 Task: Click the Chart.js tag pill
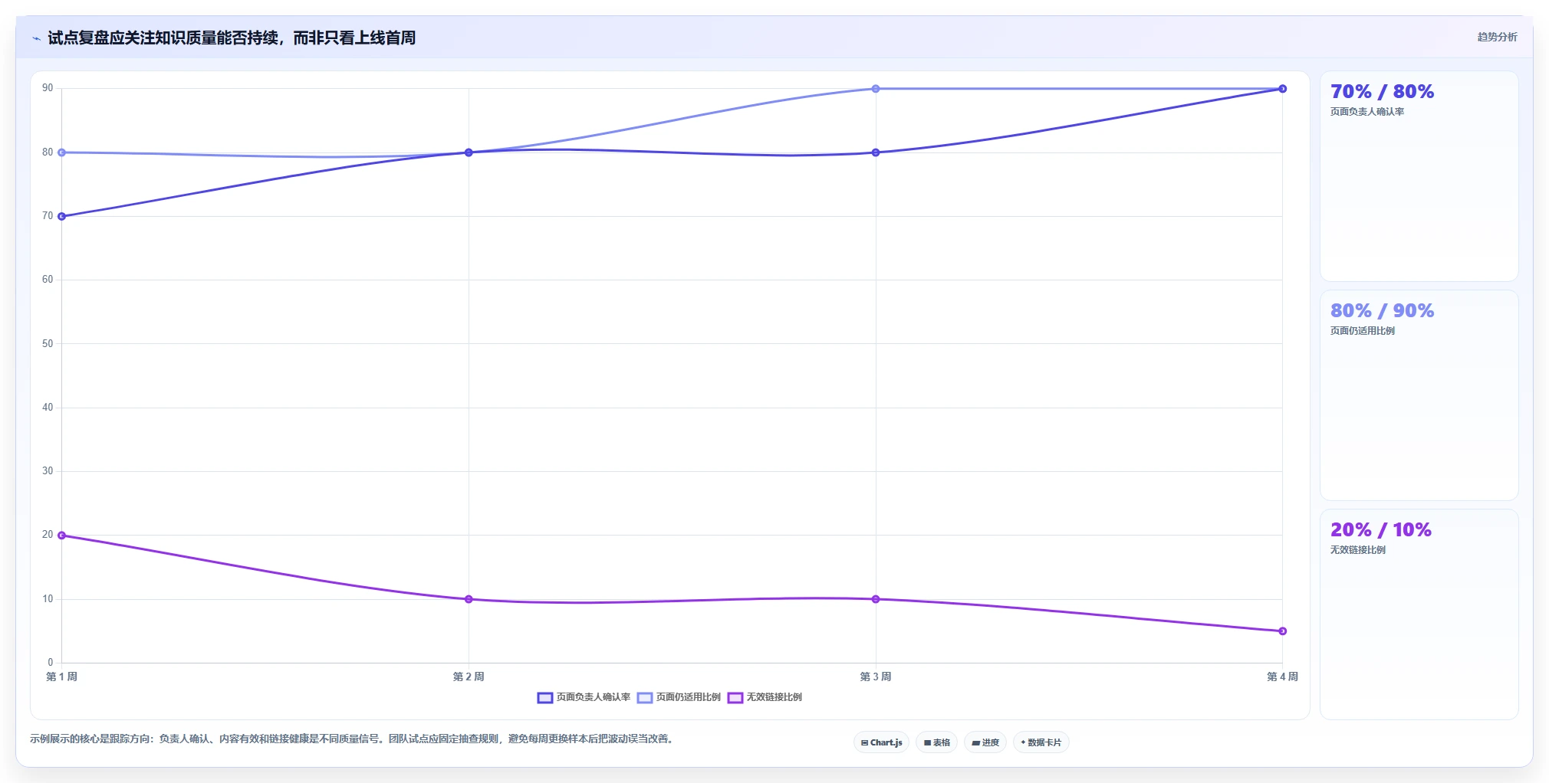[x=881, y=742]
